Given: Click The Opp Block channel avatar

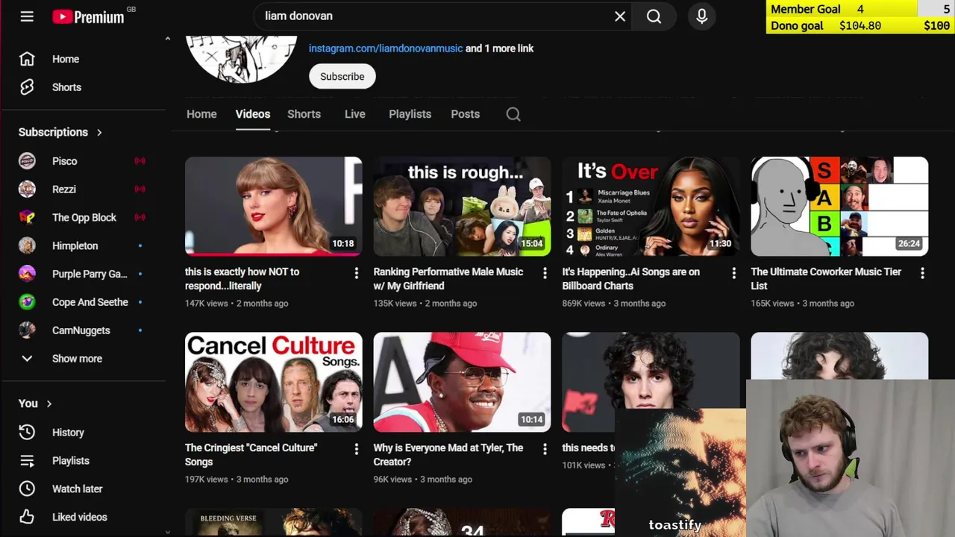Looking at the screenshot, I should click(x=27, y=218).
